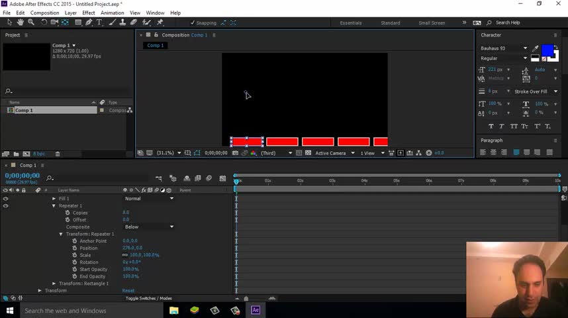Select the Selection arrow tool
The image size is (568, 318).
(x=9, y=23)
